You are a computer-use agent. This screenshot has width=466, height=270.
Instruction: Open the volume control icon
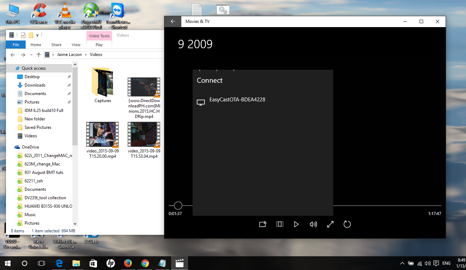click(313, 224)
